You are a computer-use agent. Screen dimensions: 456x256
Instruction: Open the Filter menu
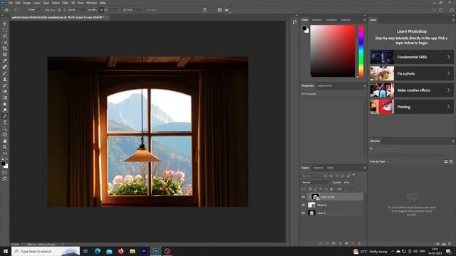point(65,3)
